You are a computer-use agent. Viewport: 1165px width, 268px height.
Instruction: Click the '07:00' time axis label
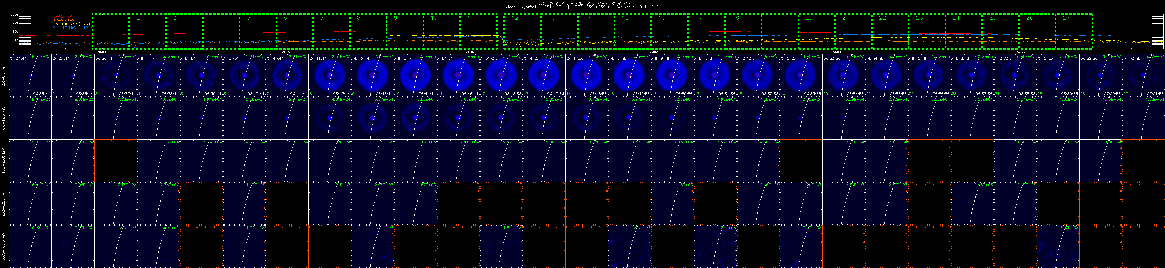pos(1021,52)
